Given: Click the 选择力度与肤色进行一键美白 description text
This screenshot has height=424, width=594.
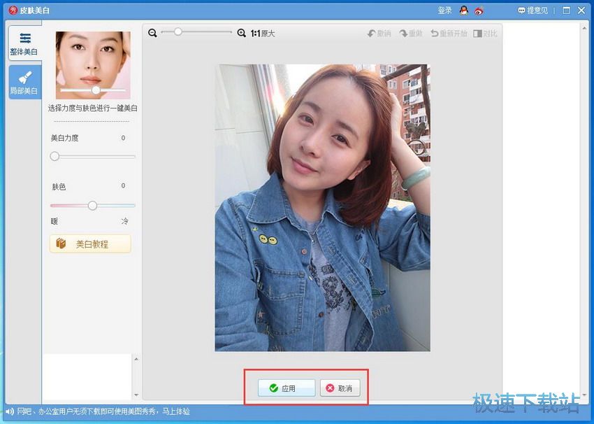Looking at the screenshot, I should [93, 108].
